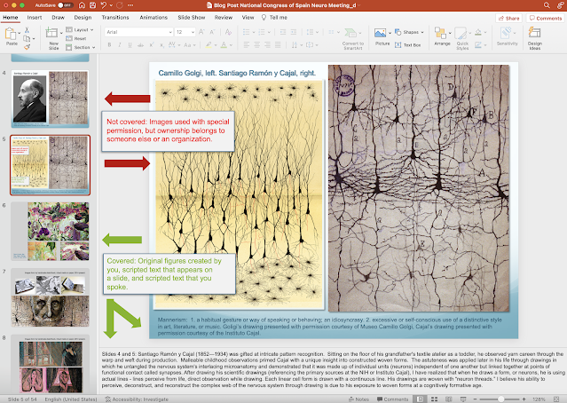
Task: Reset the slide layout
Action: click(76, 38)
